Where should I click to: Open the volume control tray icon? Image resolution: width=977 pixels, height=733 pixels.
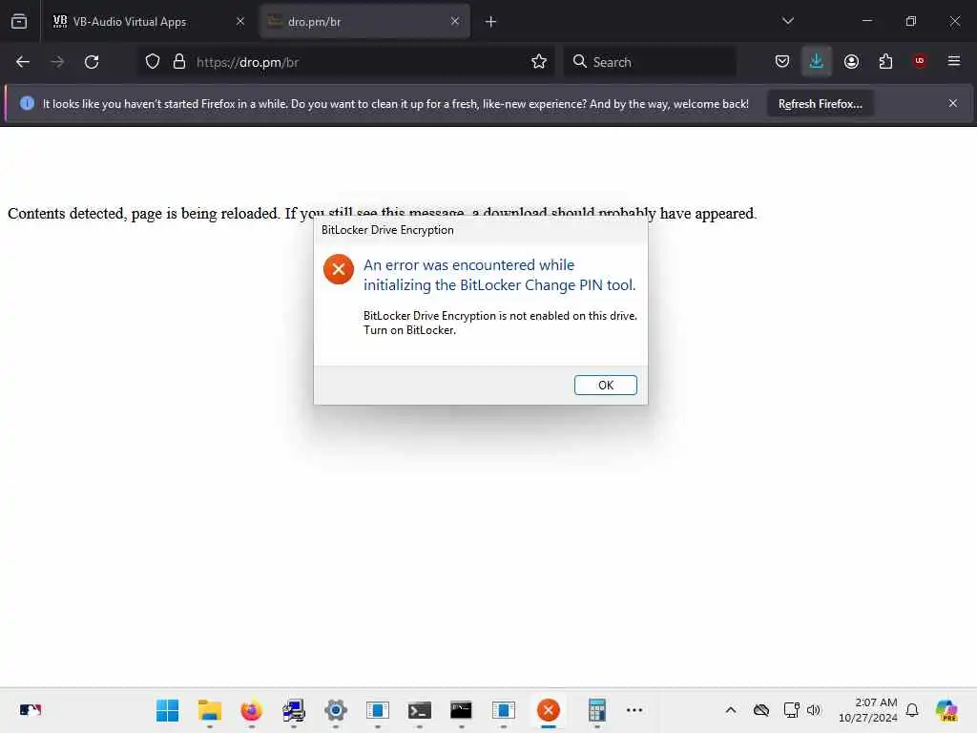pyautogui.click(x=814, y=710)
